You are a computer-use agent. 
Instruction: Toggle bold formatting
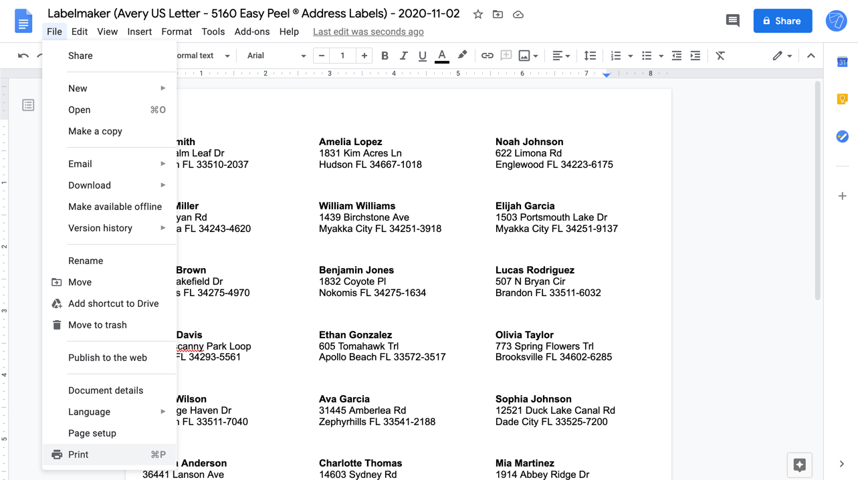point(385,55)
